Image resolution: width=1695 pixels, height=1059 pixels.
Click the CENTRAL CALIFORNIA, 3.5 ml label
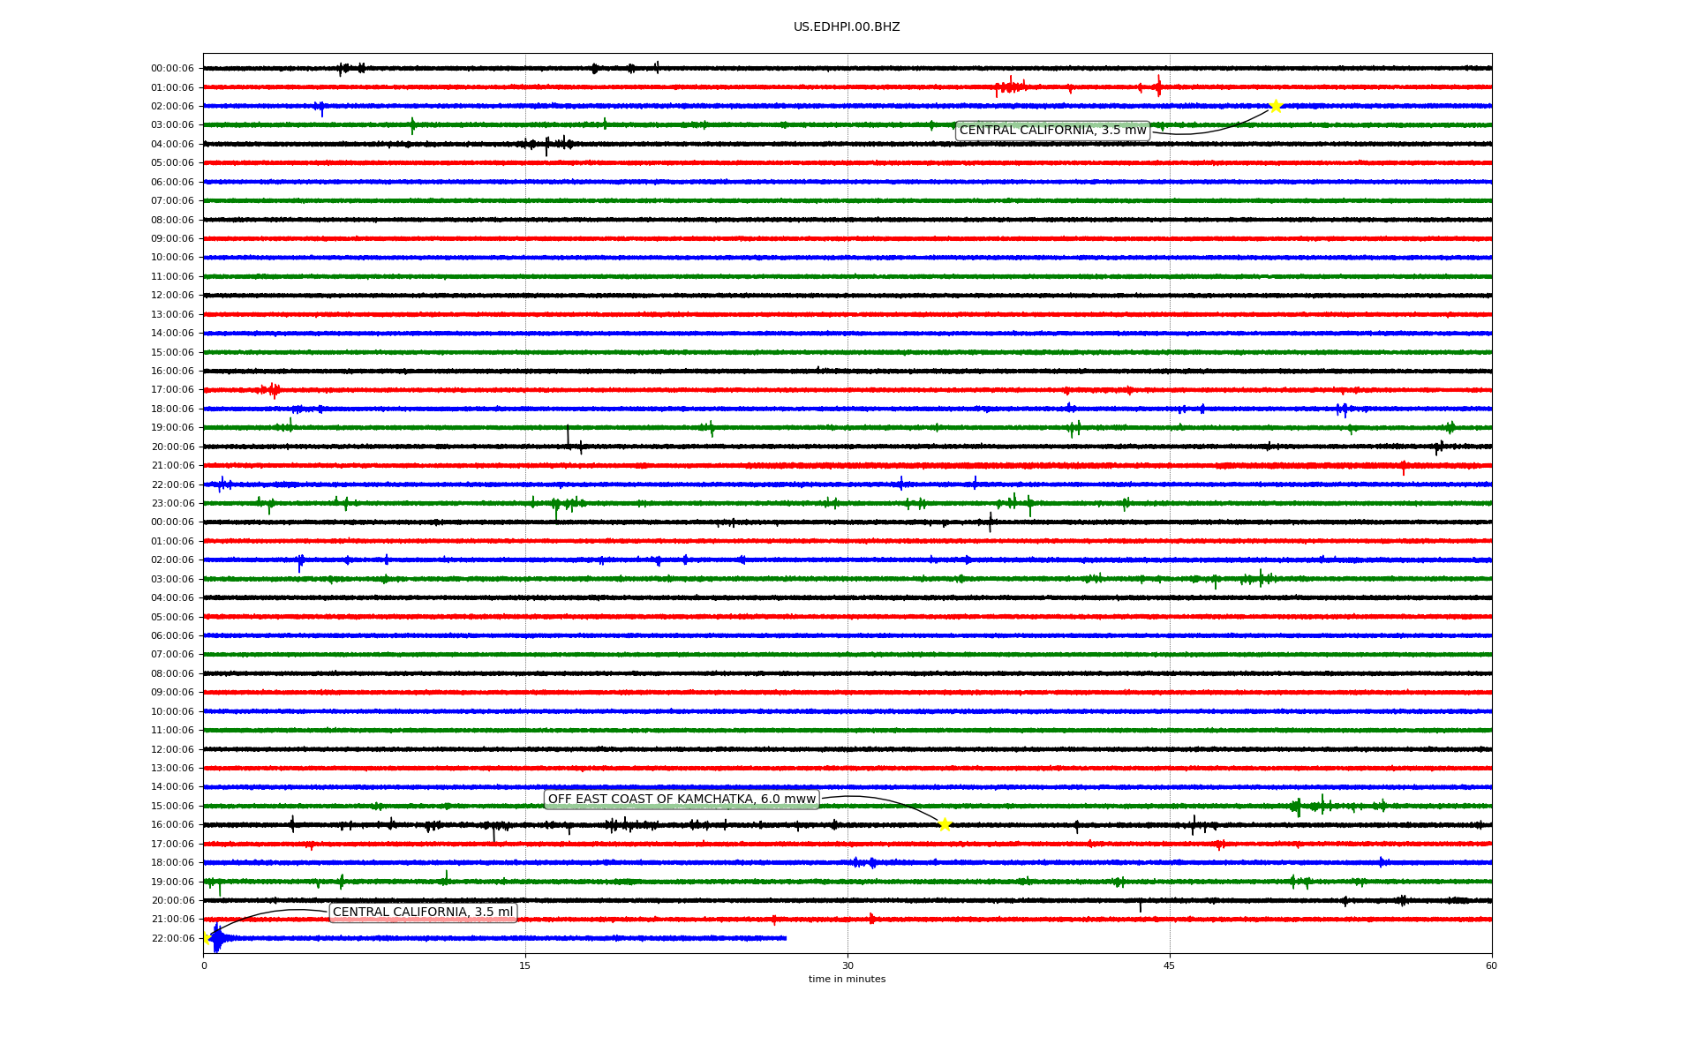pyautogui.click(x=422, y=913)
